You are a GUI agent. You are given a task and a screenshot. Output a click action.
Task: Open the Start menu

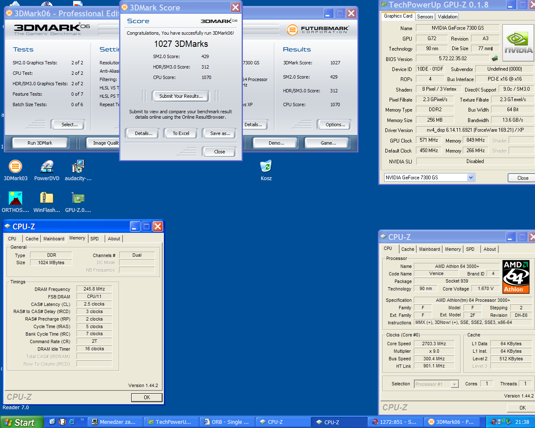[x=22, y=422]
